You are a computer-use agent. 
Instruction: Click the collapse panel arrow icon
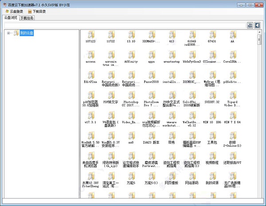tap(257, 26)
